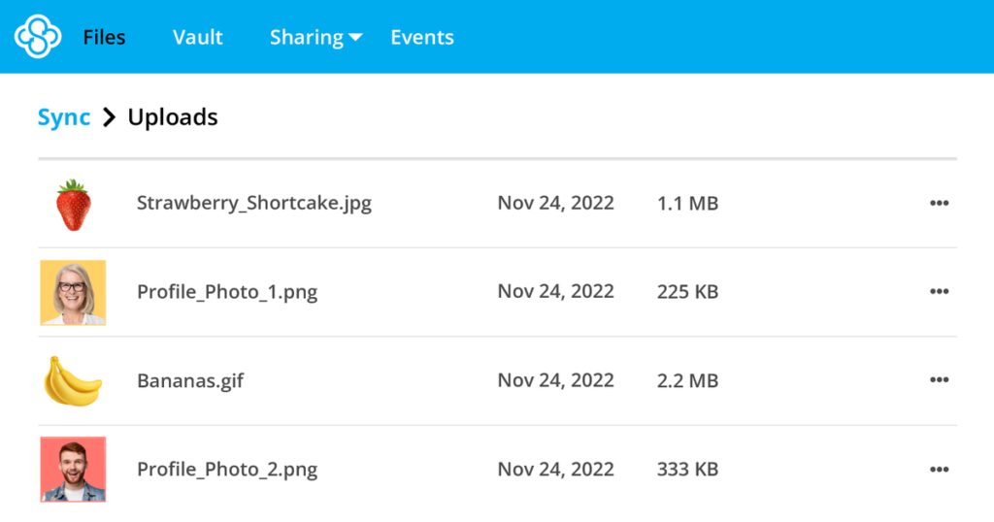Click the Sync logo icon
The width and height of the screenshot is (994, 522).
click(38, 37)
